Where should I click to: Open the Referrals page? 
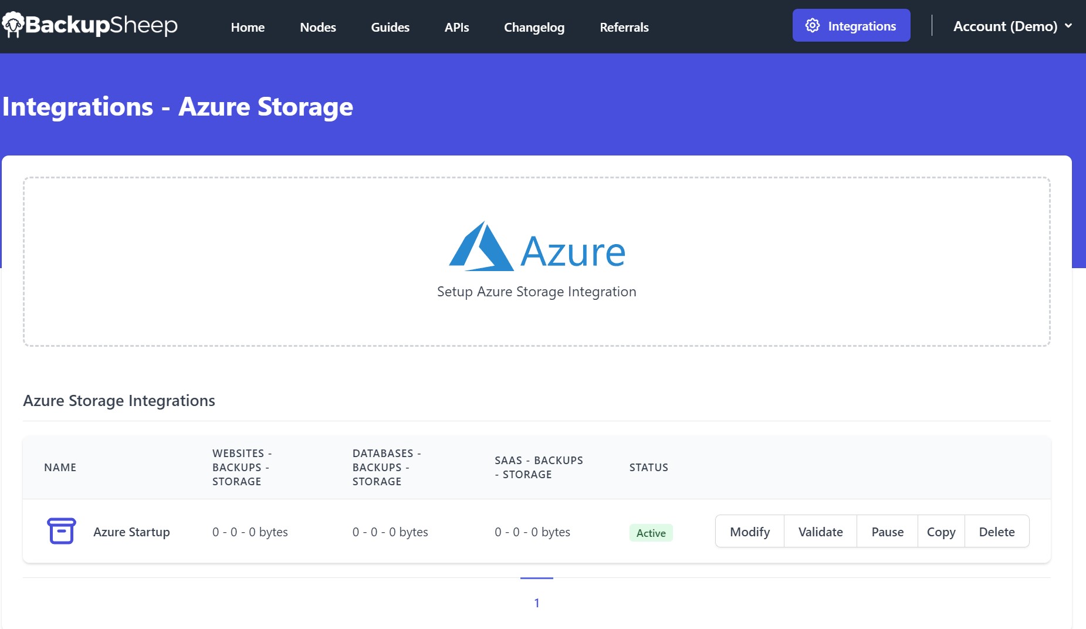[x=624, y=27]
